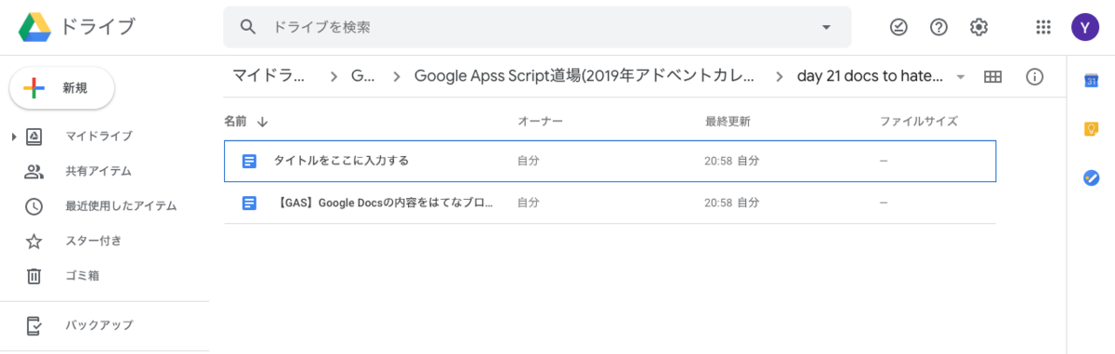1115x354 pixels.
Task: Open the Help question mark icon
Action: click(x=938, y=27)
